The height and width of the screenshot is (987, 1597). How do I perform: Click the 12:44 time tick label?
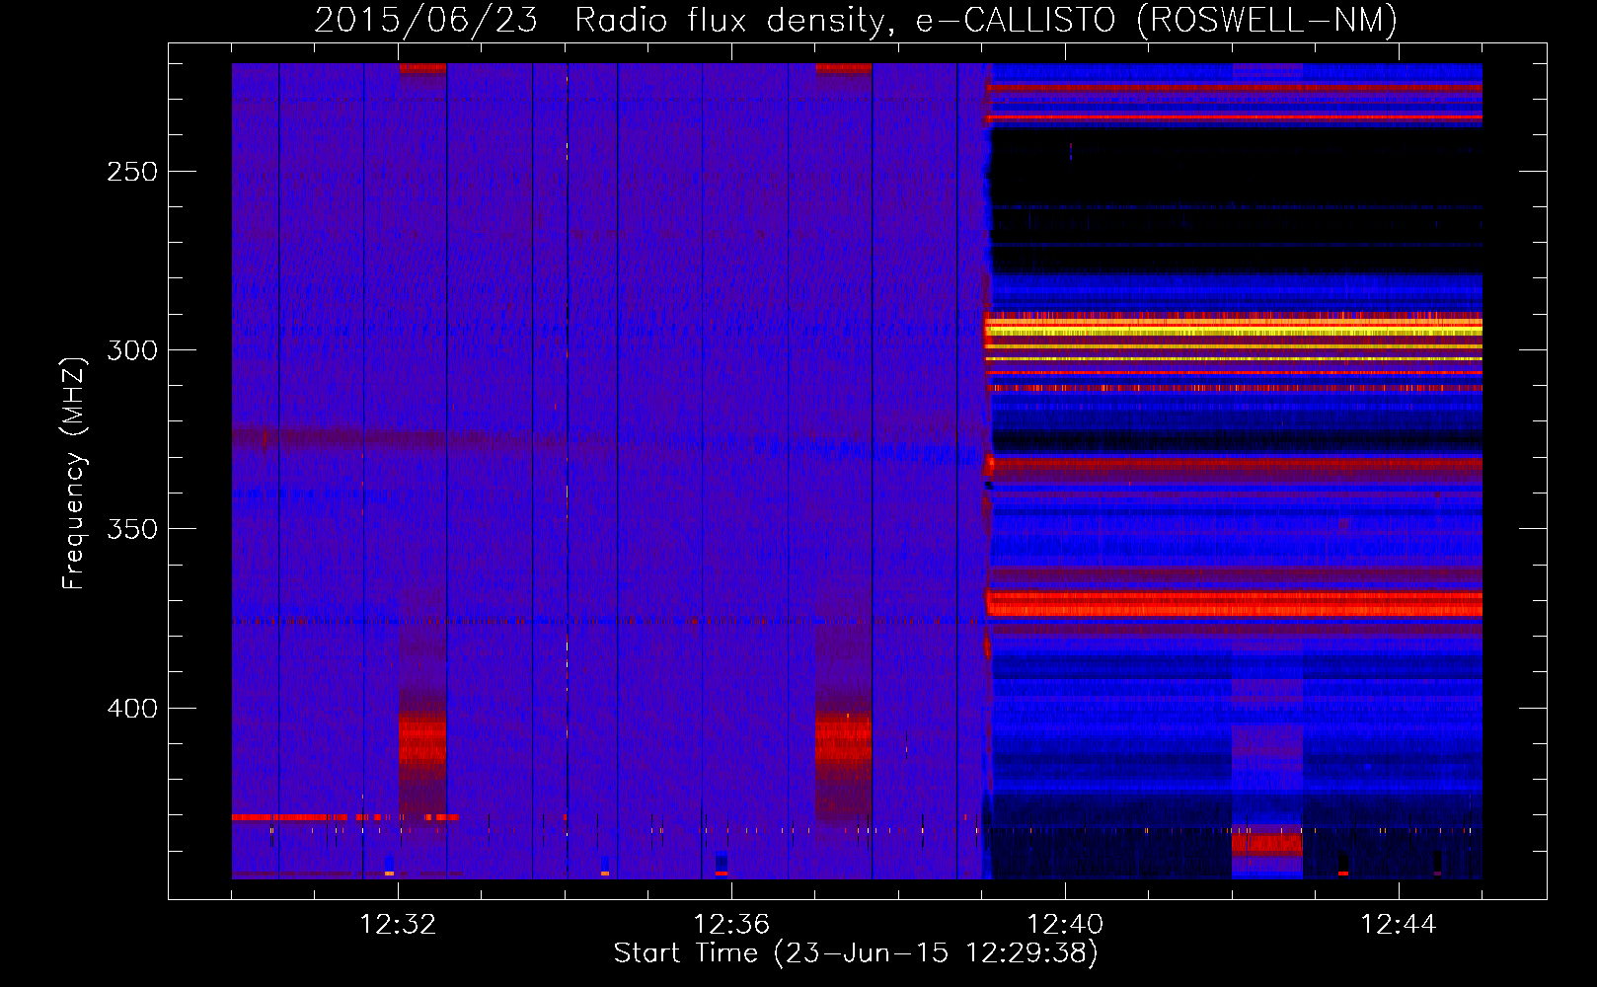pos(1399,925)
